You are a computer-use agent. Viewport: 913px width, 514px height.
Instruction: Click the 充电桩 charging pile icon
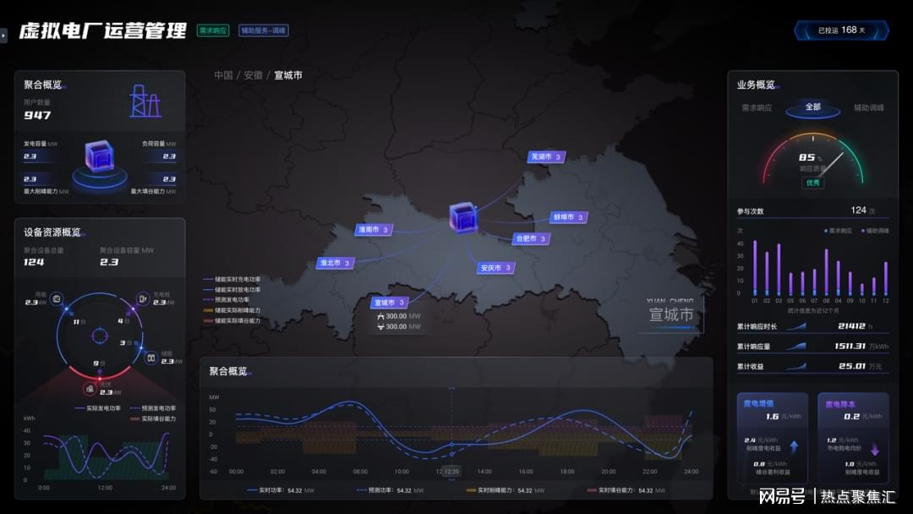[x=142, y=298]
